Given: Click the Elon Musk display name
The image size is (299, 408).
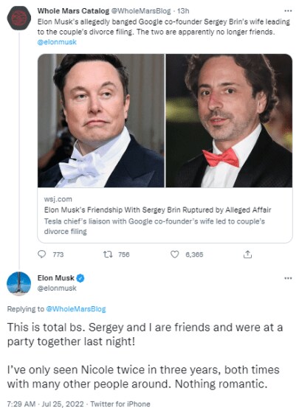Looking at the screenshot, I should 55,278.
